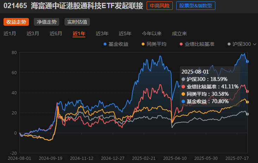Click the fund code 021465
The image size is (258, 163).
point(15,6)
